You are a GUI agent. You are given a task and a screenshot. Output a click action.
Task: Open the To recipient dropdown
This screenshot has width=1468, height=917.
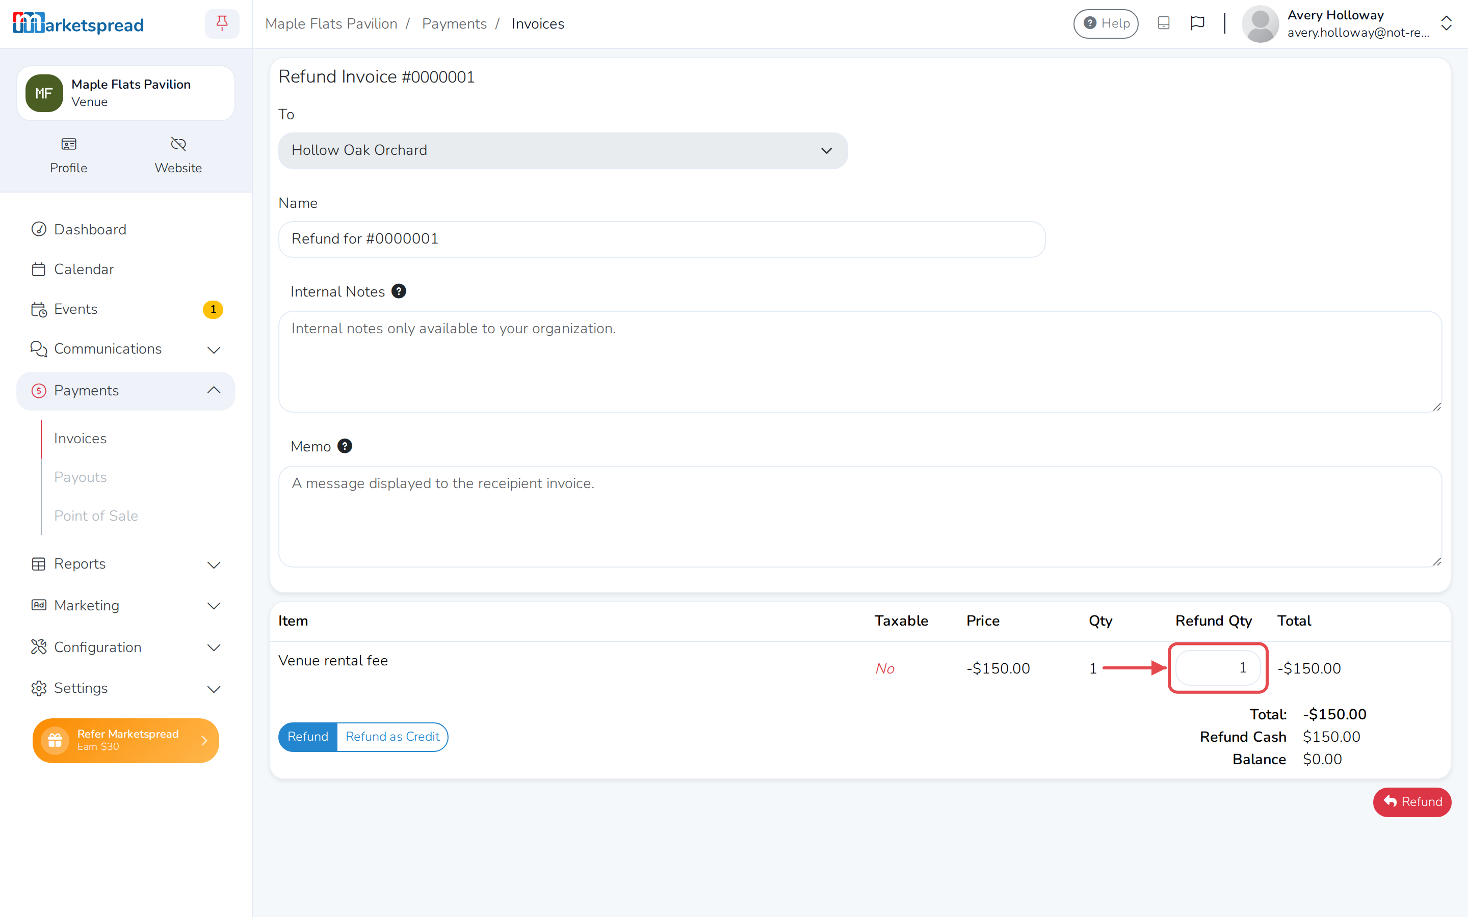coord(562,150)
